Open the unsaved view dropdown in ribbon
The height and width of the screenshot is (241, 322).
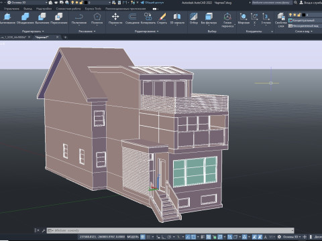click(x=305, y=26)
